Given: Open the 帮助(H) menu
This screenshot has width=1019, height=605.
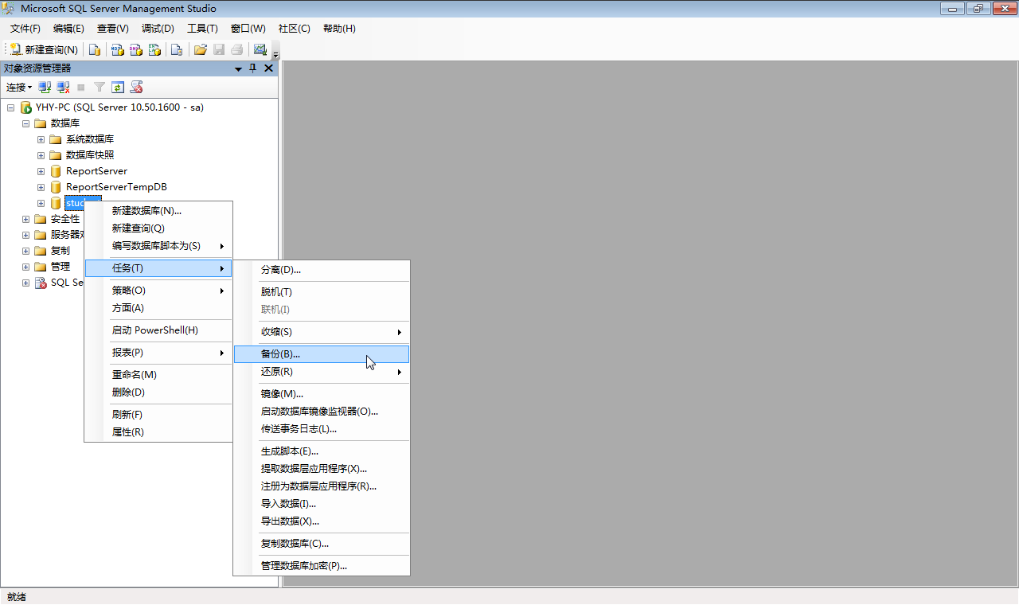Looking at the screenshot, I should click(339, 29).
